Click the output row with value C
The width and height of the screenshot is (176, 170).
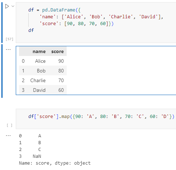(x=30, y=150)
